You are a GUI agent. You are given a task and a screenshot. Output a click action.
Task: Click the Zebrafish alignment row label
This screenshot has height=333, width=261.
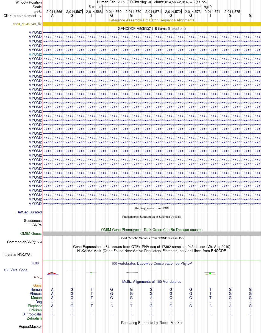tap(34, 318)
